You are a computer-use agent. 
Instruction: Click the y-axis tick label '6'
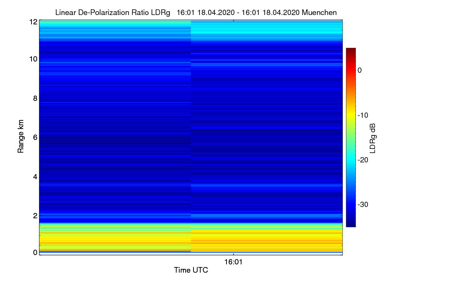35,137
